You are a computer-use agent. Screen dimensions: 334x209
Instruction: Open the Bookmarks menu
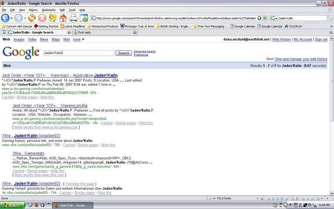coord(48,10)
